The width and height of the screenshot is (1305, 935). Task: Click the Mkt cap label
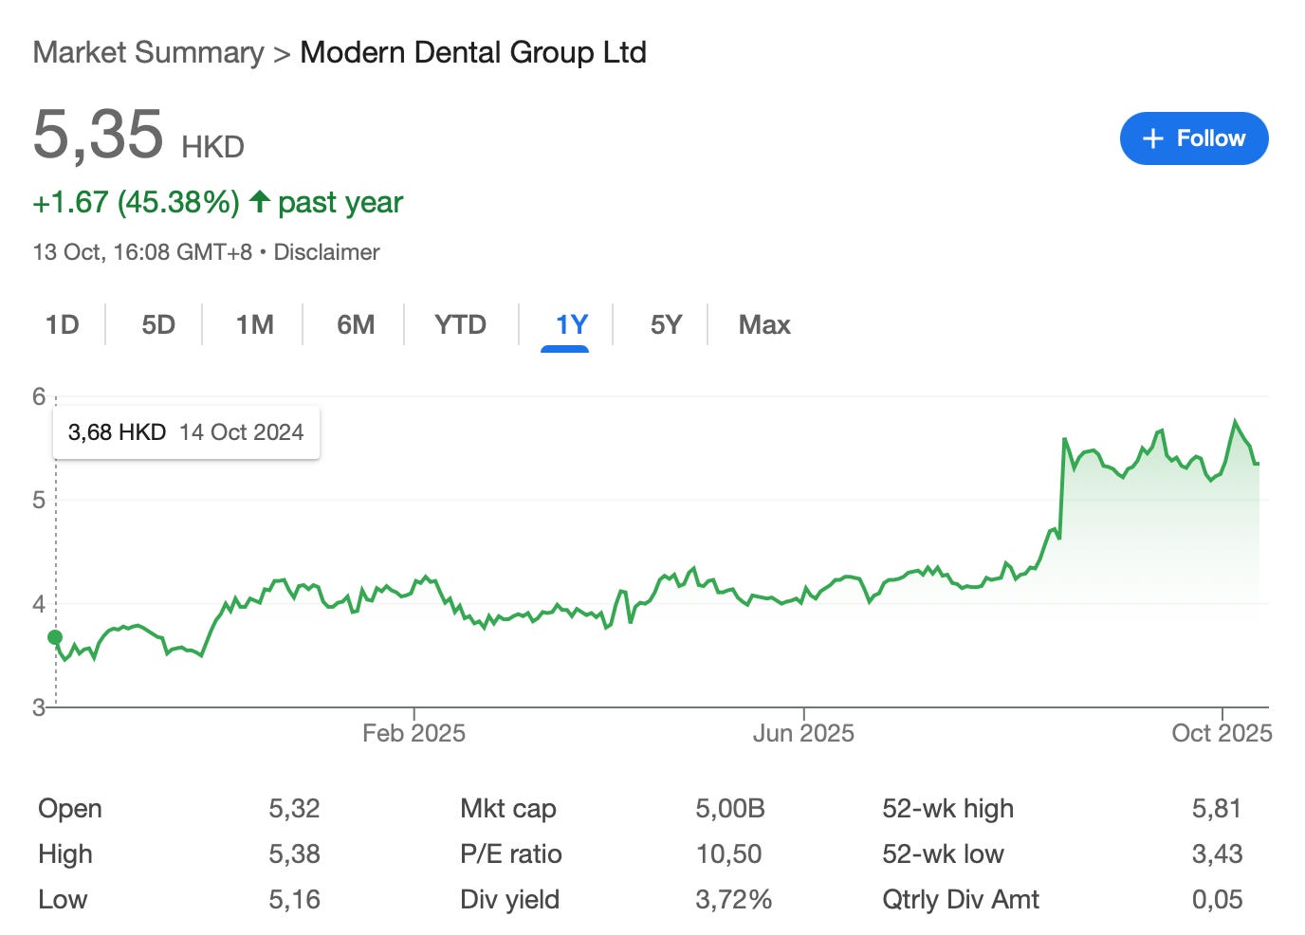point(508,809)
